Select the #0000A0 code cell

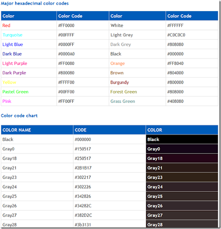coord(83,54)
